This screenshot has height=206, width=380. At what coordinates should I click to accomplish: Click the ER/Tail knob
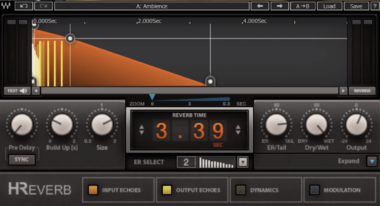(276, 124)
